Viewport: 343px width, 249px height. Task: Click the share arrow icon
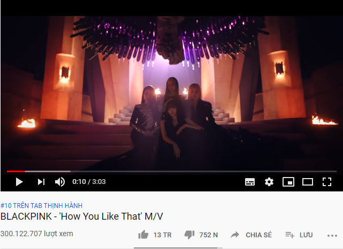coord(235,235)
